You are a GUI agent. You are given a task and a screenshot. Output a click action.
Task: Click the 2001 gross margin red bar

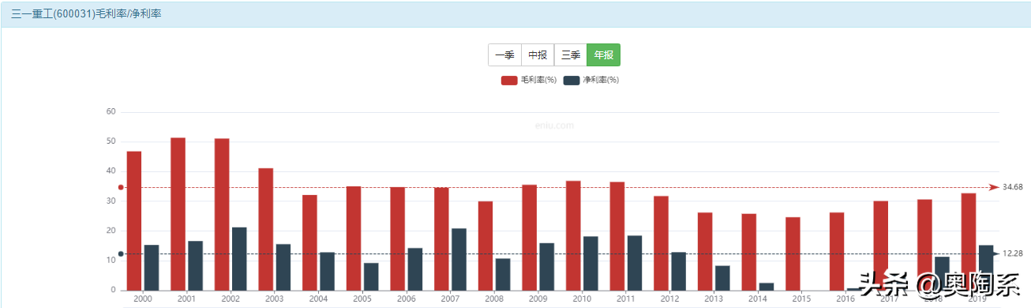178,214
